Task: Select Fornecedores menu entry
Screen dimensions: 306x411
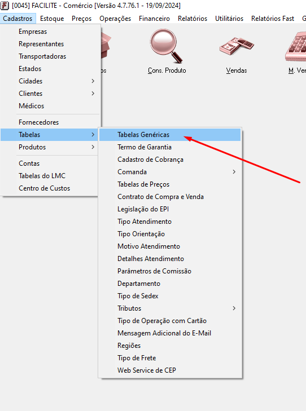Action: (x=51, y=122)
